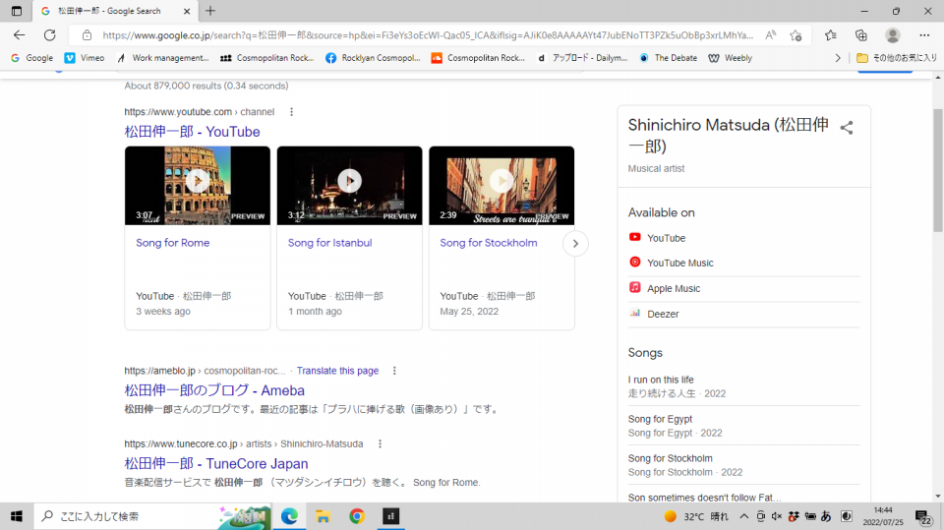Click the page vertical scrollbar
This screenshot has width=944, height=530.
pyautogui.click(x=938, y=170)
